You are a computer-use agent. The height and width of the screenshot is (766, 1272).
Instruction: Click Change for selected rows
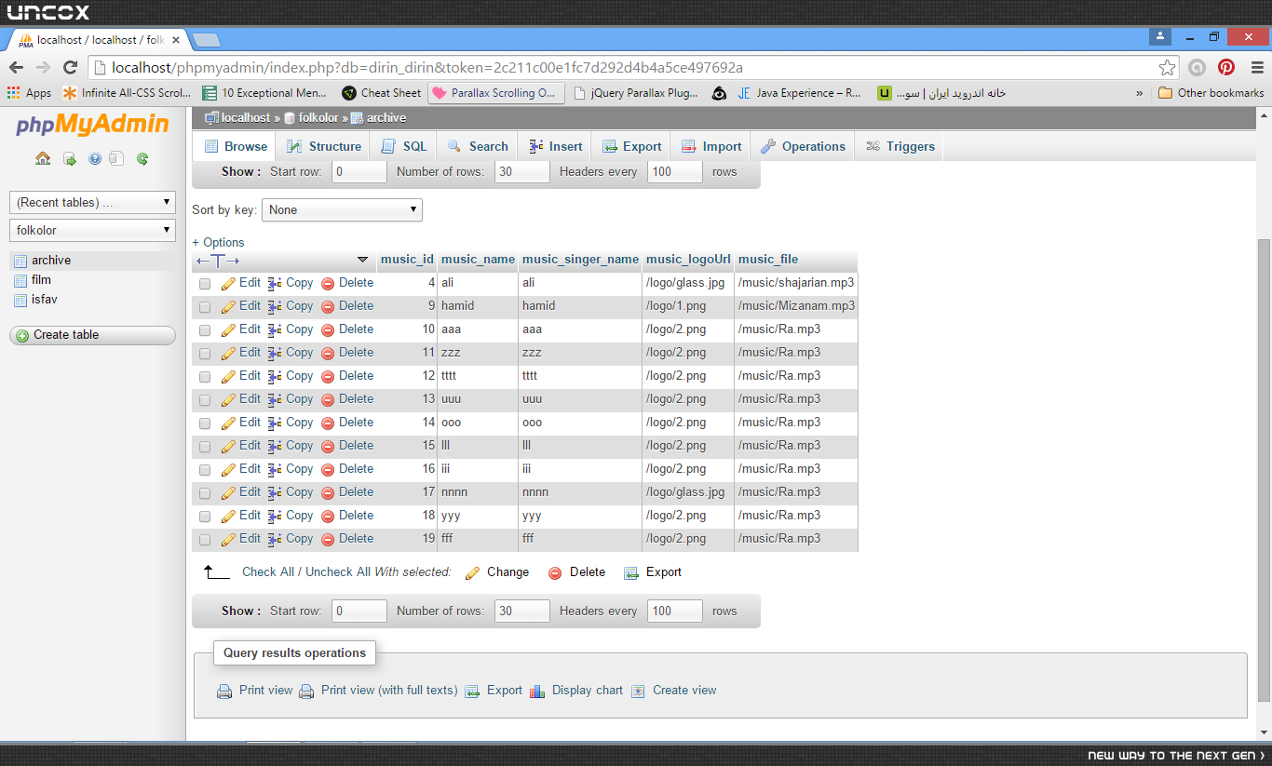(x=497, y=572)
